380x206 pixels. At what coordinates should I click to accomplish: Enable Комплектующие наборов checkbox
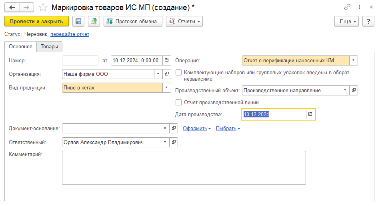point(179,73)
